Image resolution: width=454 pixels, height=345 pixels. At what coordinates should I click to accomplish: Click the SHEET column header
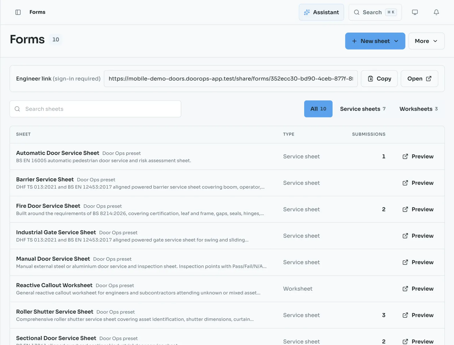coord(23,134)
